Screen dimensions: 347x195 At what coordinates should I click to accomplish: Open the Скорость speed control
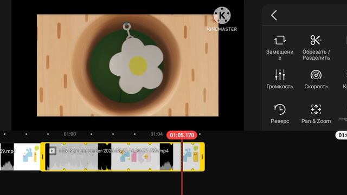(316, 79)
